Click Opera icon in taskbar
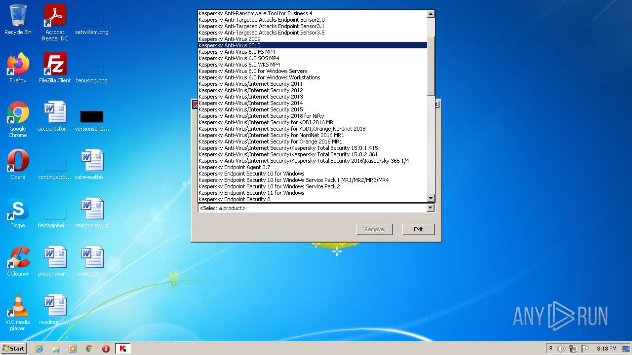 [x=106, y=349]
